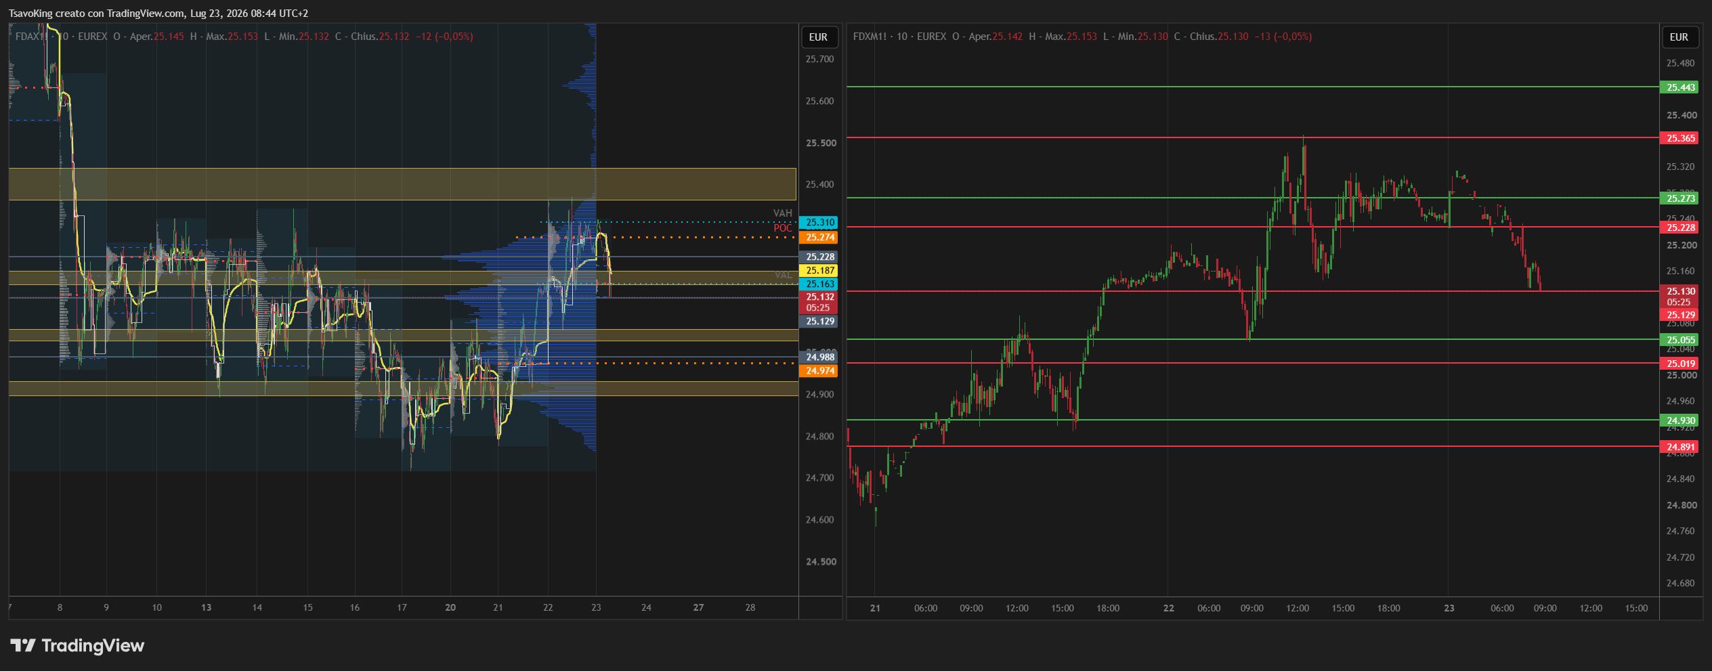1712x671 pixels.
Task: Click 25.500 on the left price axis
Action: pyautogui.click(x=820, y=143)
